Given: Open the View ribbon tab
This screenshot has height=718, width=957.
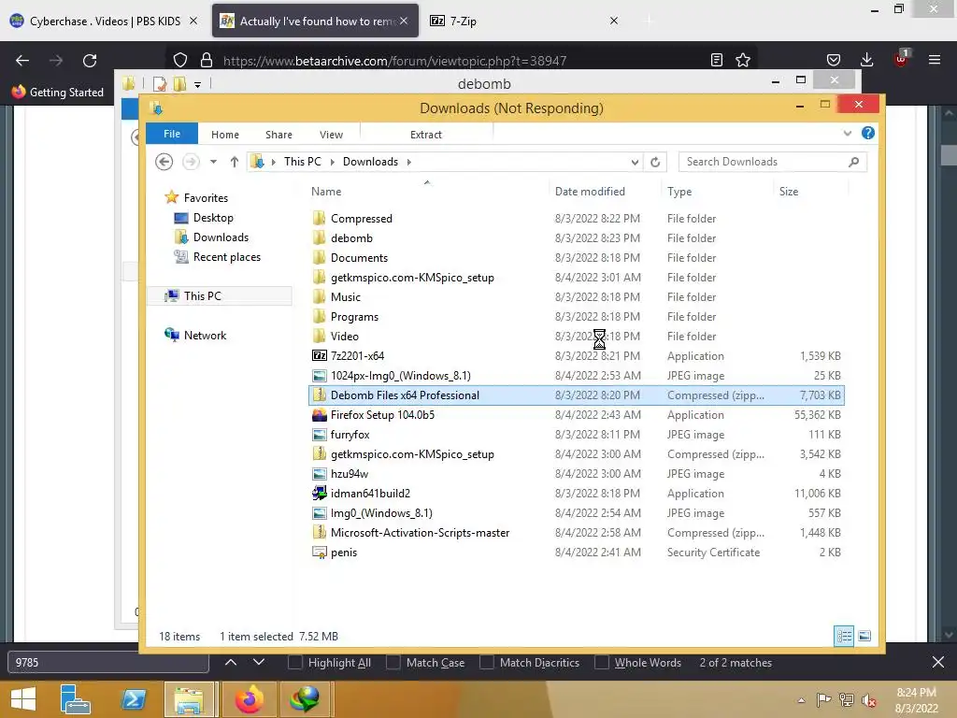Looking at the screenshot, I should pyautogui.click(x=331, y=135).
